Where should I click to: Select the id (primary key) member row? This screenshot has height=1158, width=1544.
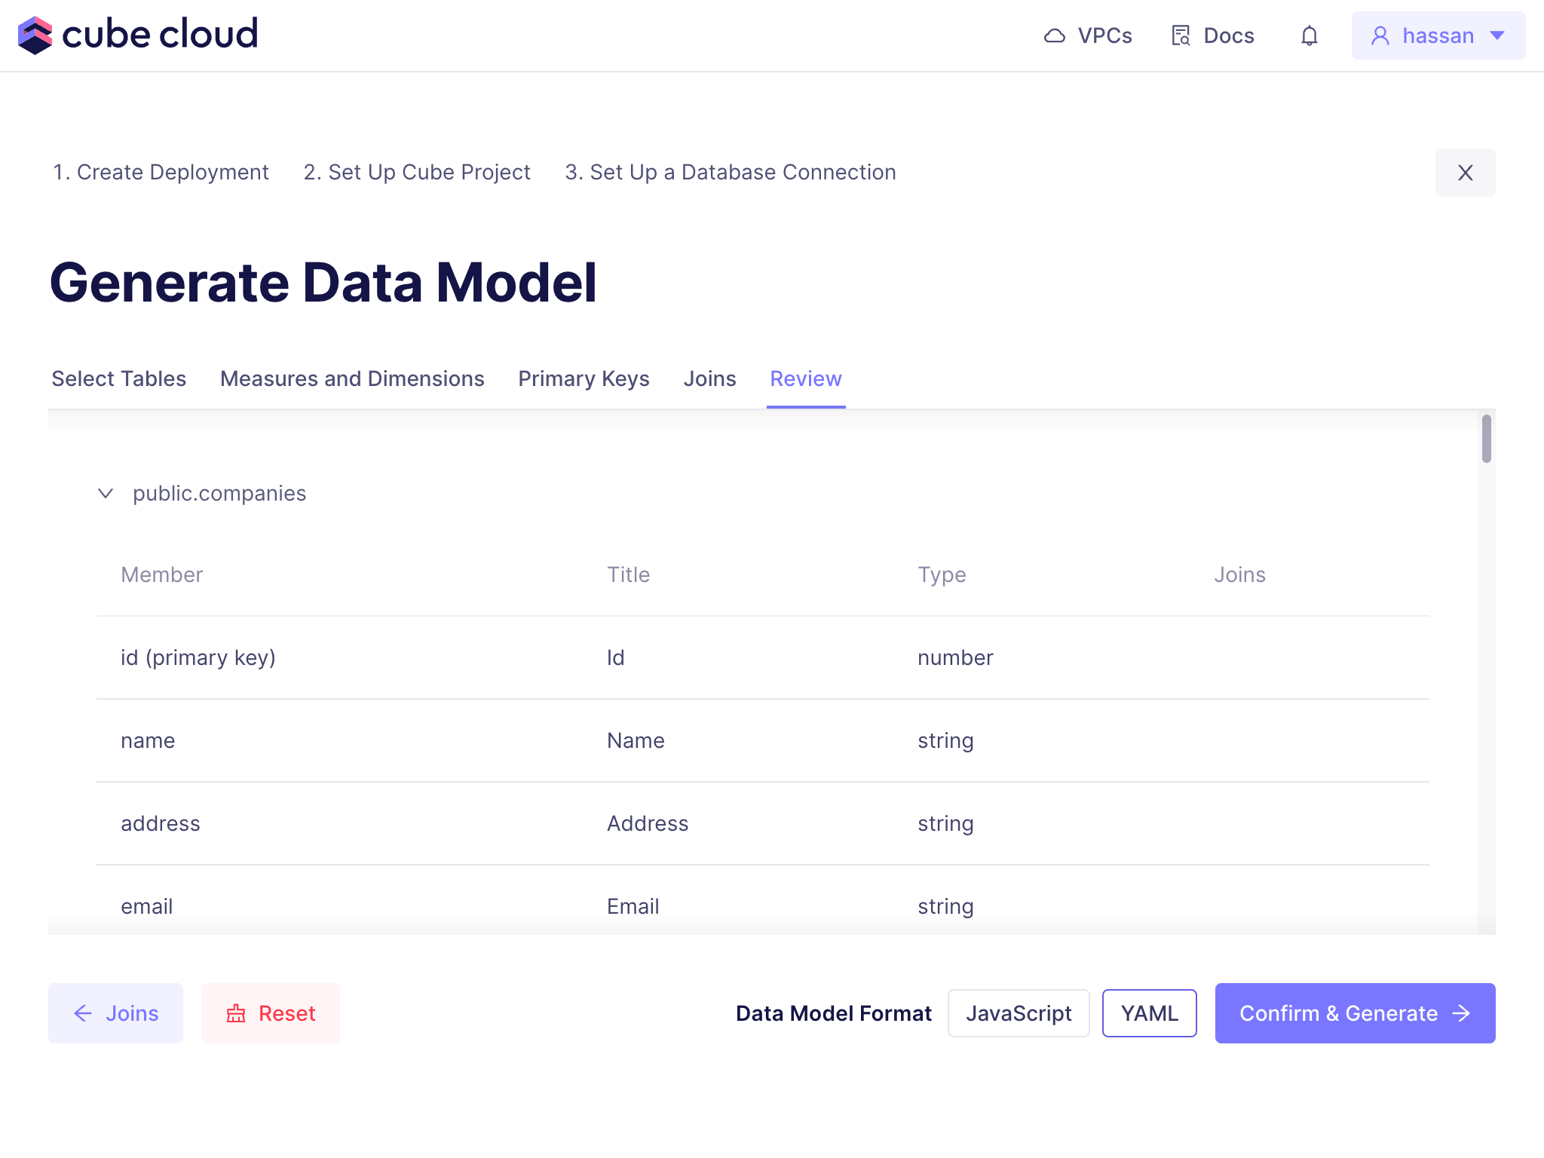(x=763, y=657)
